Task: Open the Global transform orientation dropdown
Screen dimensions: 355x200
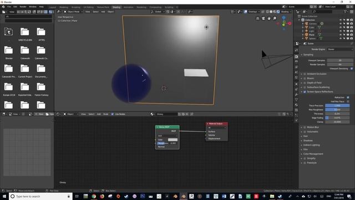Action: coord(158,12)
